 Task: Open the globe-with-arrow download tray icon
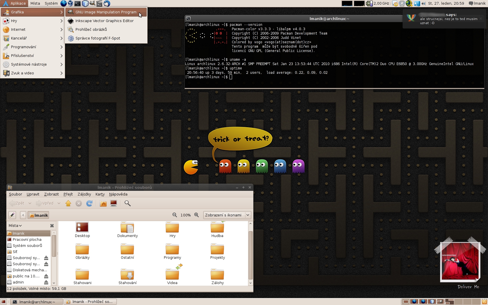click(x=409, y=3)
